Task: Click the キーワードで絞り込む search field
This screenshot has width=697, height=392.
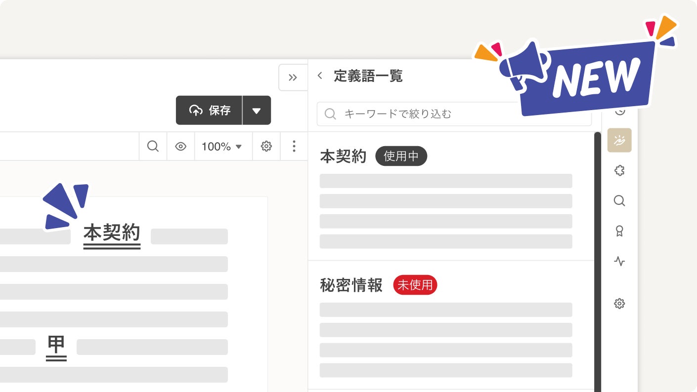Action: click(454, 114)
